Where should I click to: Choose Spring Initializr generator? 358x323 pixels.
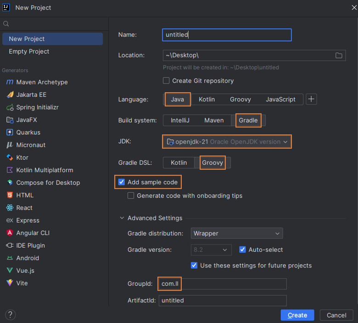click(37, 107)
